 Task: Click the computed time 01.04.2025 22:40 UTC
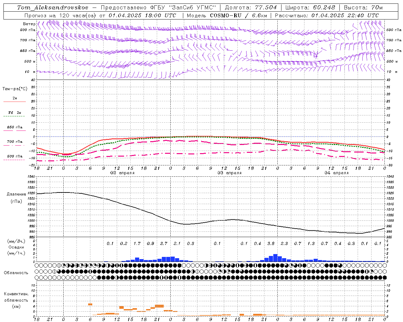coord(345,15)
